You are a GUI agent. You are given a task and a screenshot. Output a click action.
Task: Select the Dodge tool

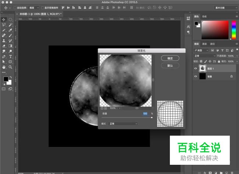click(x=10, y=51)
